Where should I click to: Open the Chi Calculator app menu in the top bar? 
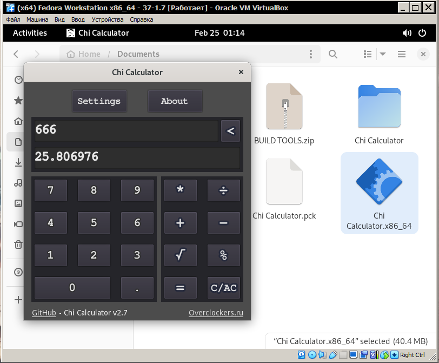pos(98,33)
